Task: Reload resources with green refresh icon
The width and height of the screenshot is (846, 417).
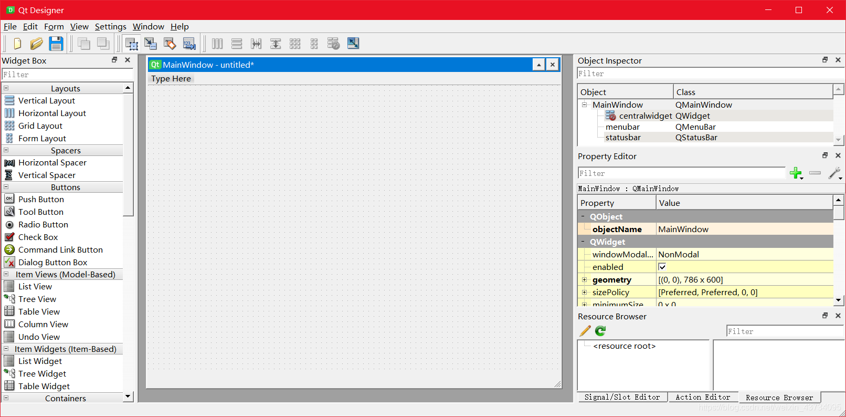Action: coord(600,331)
